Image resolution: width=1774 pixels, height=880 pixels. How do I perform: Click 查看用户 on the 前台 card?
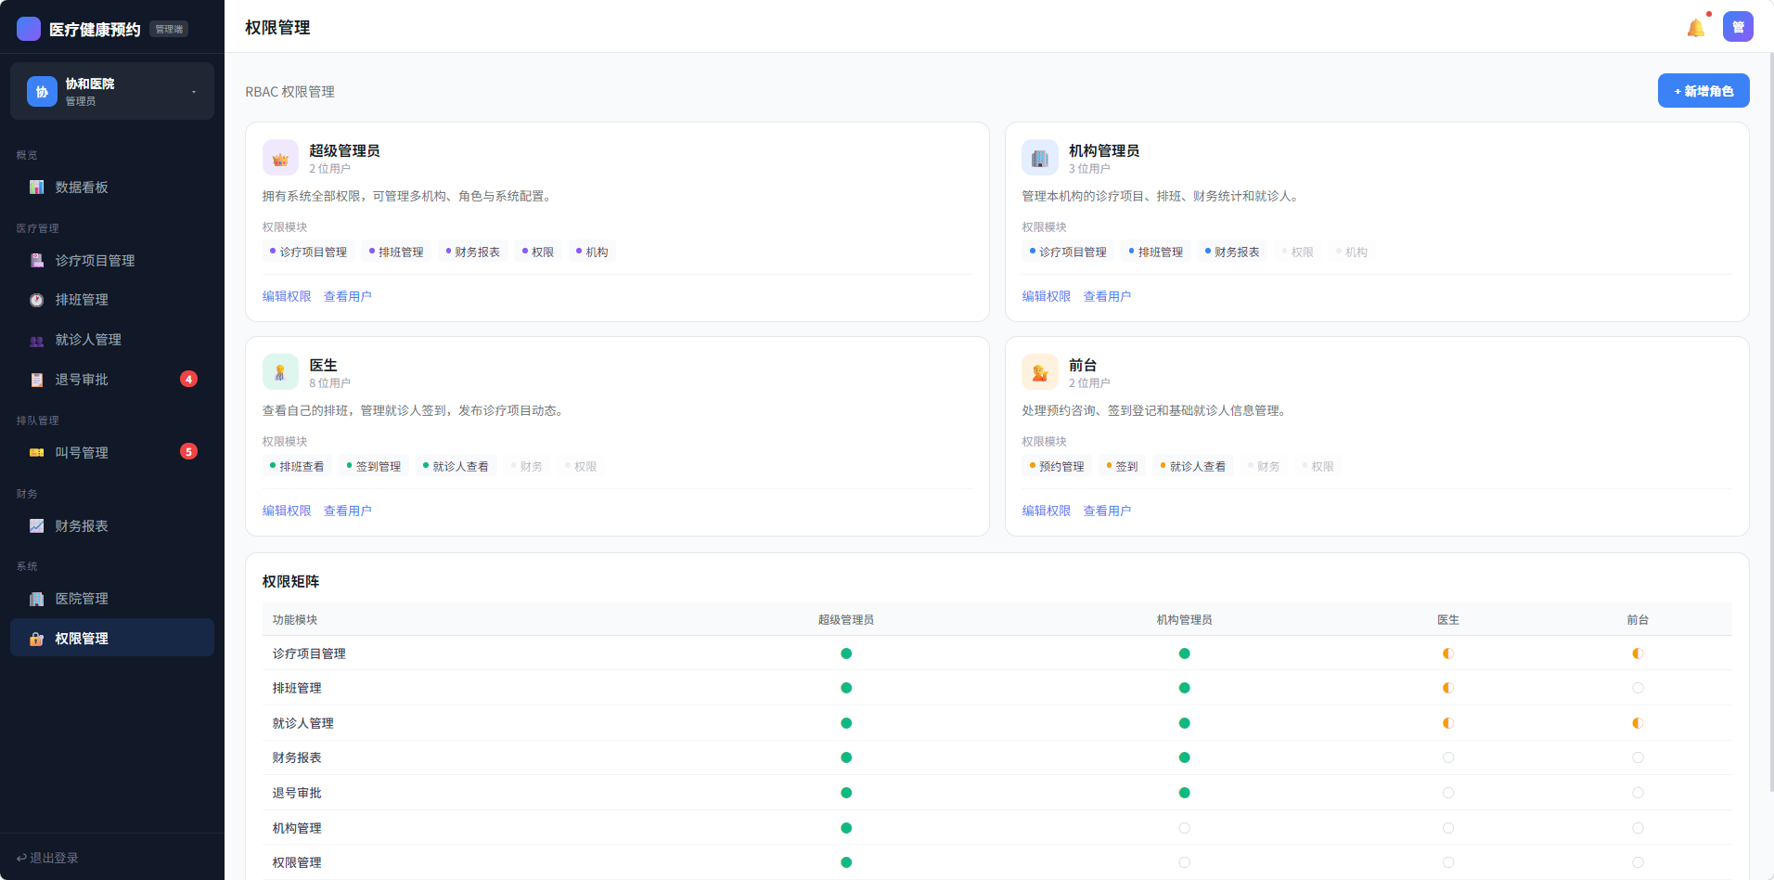click(x=1107, y=511)
